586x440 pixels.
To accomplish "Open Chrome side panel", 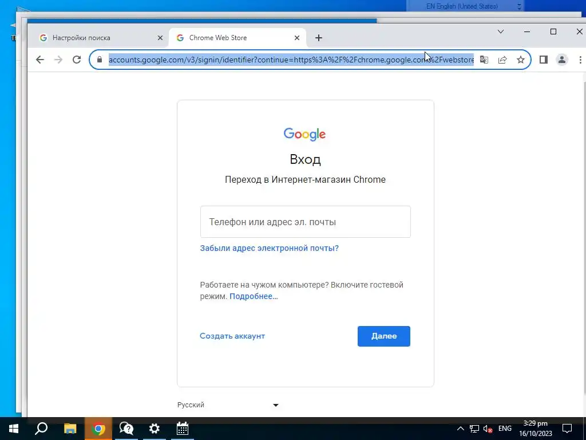I will coord(544,60).
